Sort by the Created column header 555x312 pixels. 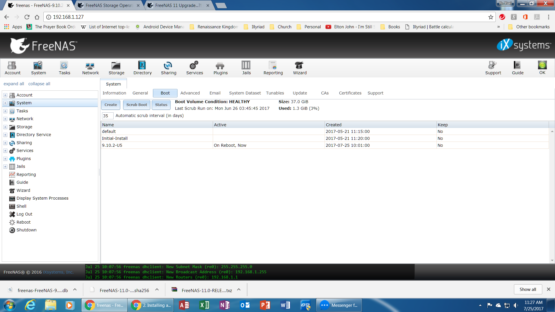pos(380,125)
